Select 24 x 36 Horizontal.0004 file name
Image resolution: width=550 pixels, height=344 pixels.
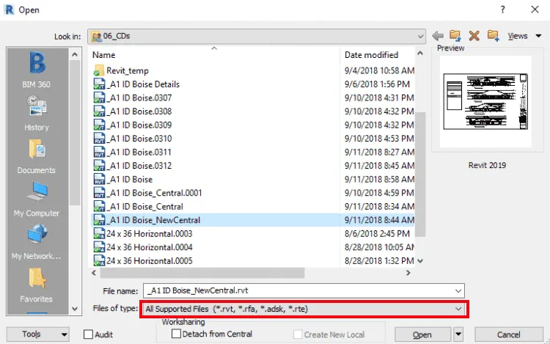(150, 247)
